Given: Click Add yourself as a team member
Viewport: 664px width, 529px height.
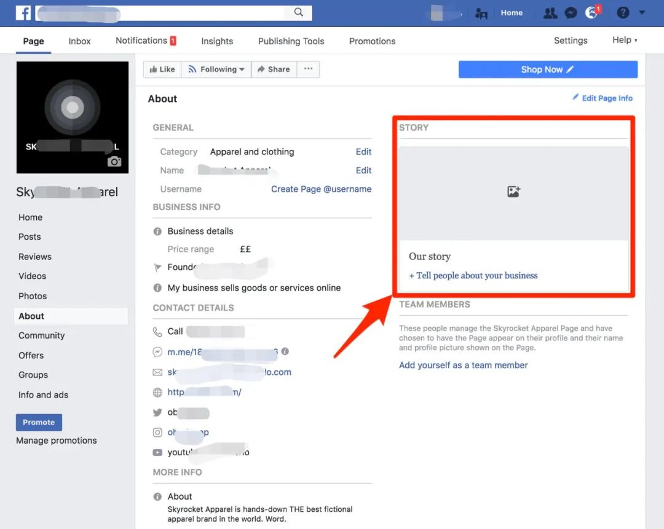Looking at the screenshot, I should coord(464,365).
